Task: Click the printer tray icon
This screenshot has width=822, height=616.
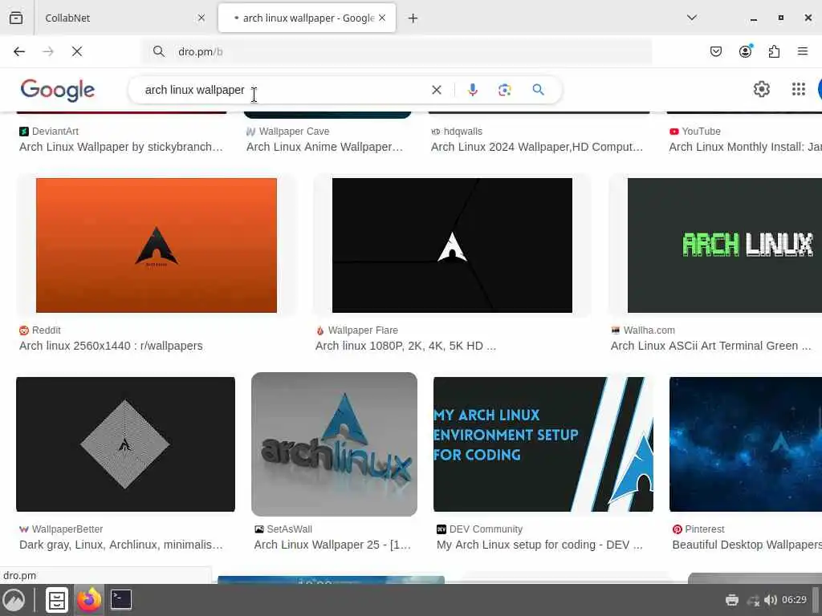Action: click(x=732, y=600)
